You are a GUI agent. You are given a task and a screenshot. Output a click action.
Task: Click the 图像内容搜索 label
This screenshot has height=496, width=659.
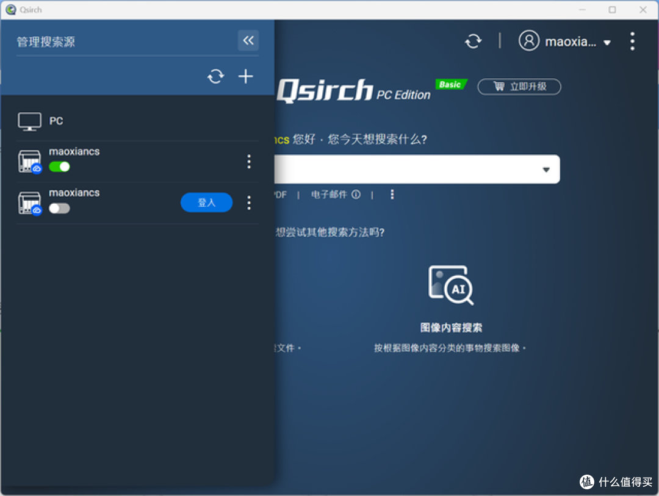(452, 328)
